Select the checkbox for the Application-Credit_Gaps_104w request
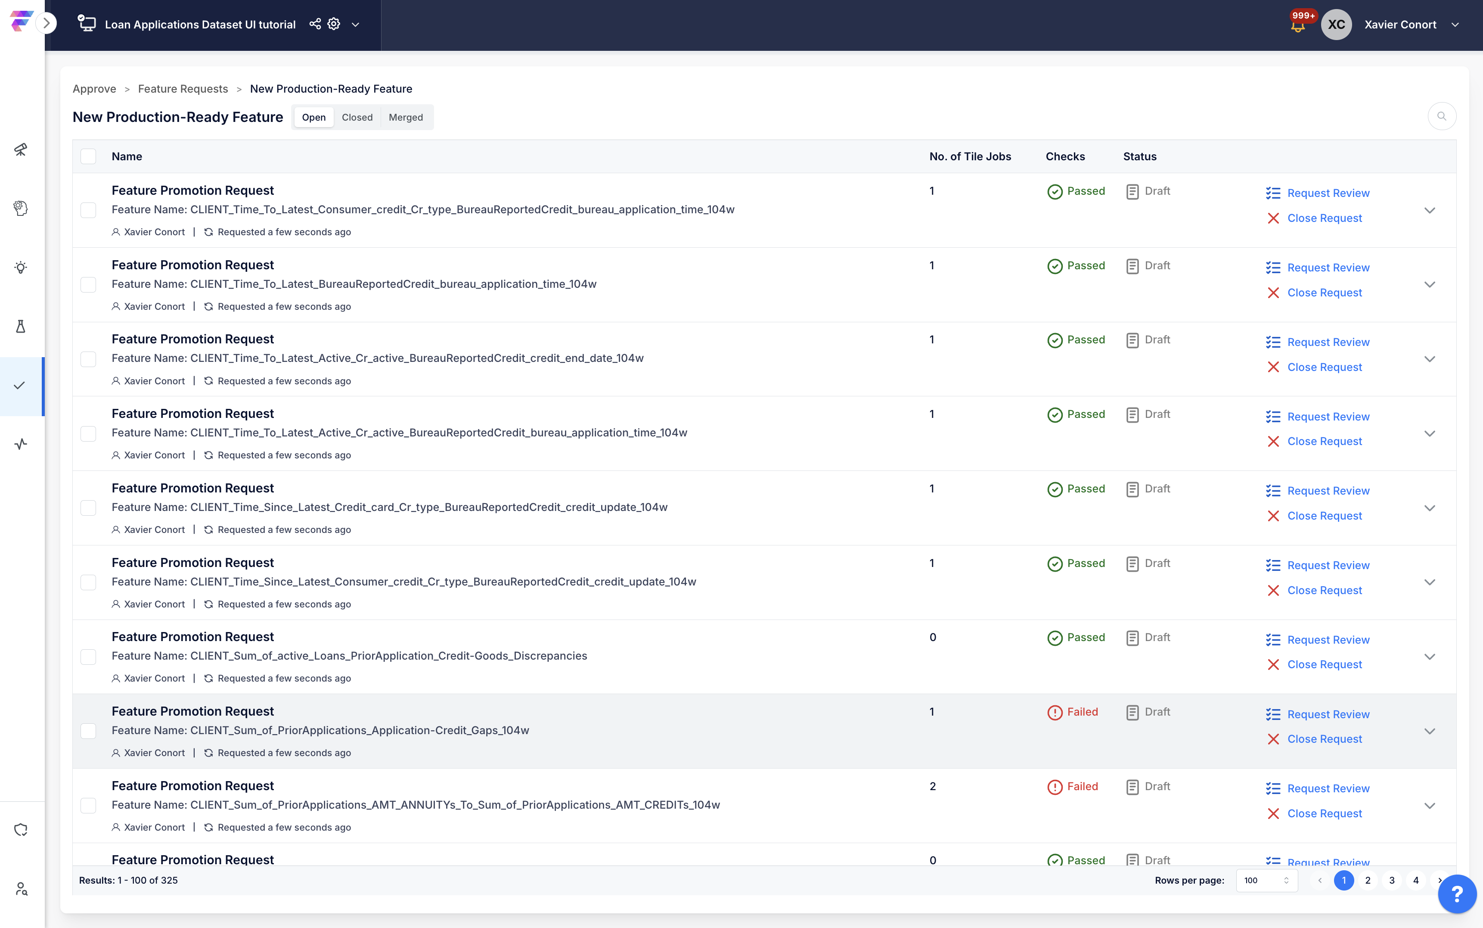Viewport: 1483px width, 928px height. coord(88,731)
